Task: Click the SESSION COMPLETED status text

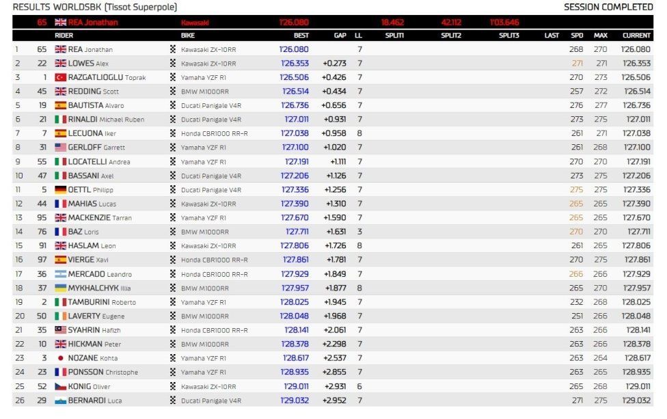Action: tap(608, 8)
